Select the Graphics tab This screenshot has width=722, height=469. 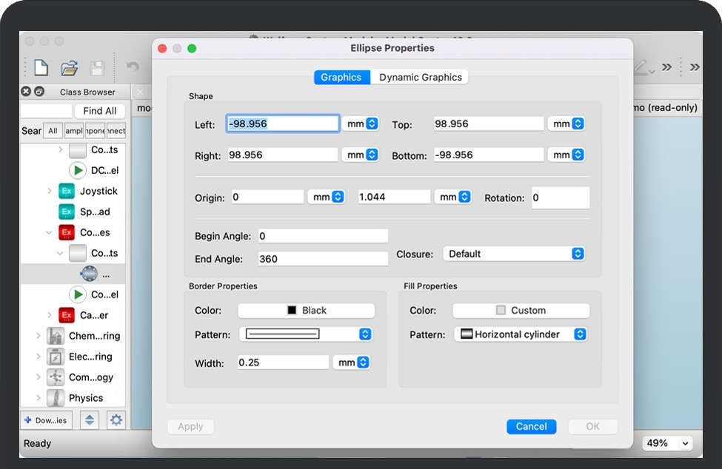pos(341,77)
